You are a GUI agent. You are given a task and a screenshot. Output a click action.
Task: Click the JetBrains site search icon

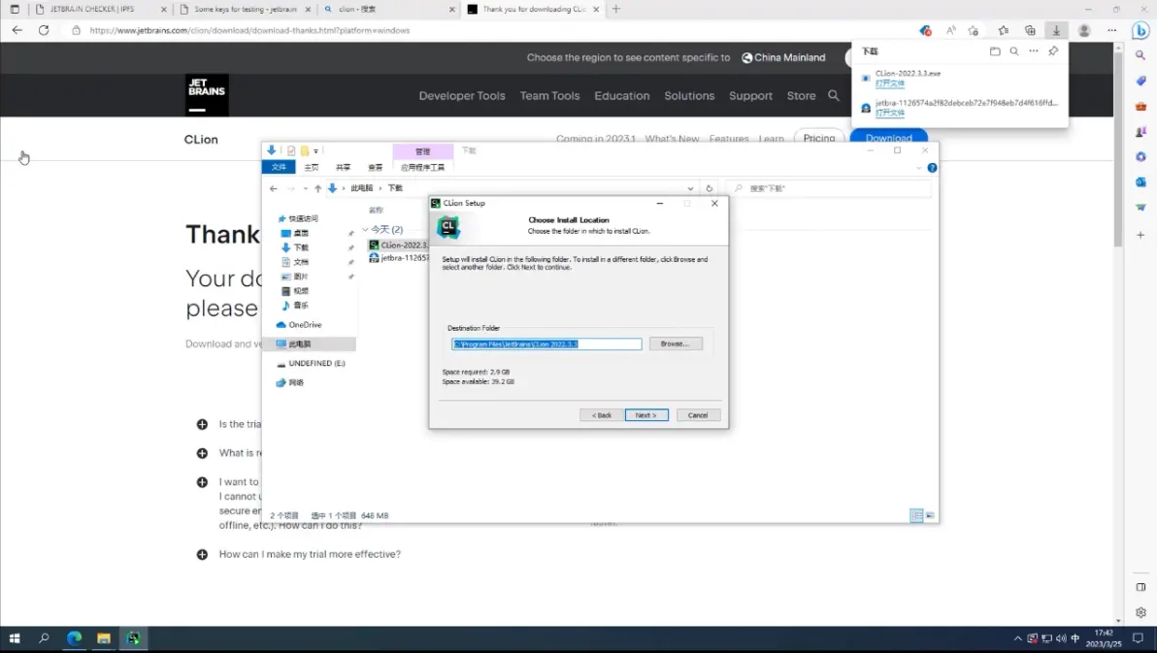pyautogui.click(x=834, y=95)
